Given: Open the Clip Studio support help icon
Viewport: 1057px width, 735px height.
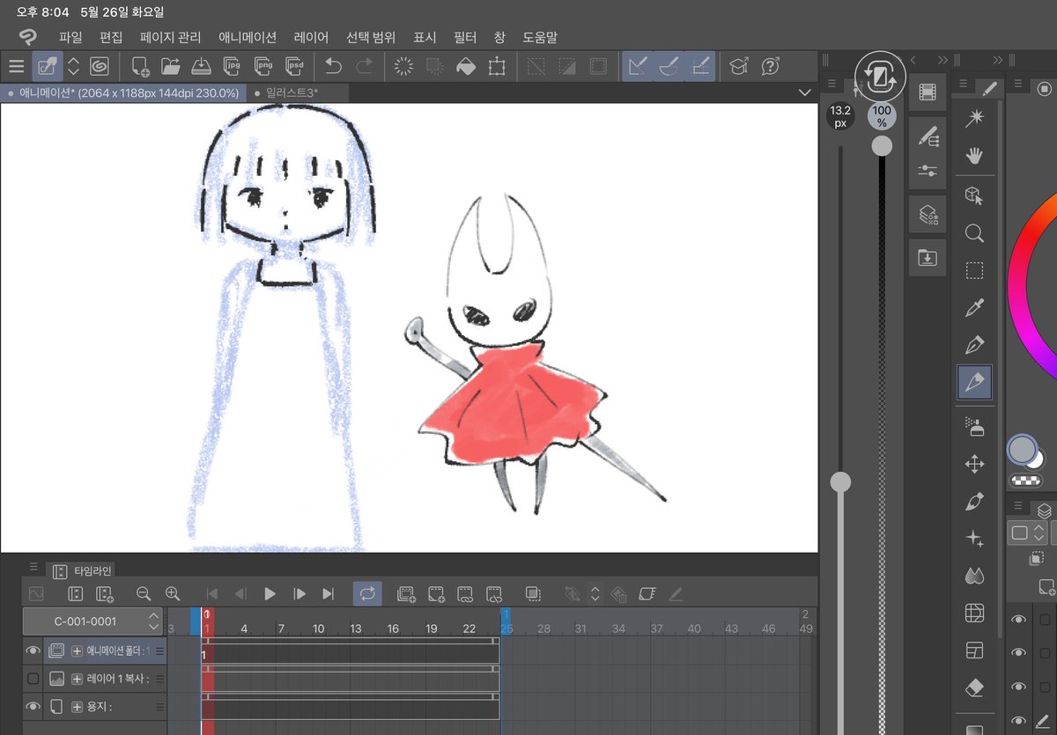Looking at the screenshot, I should [771, 66].
